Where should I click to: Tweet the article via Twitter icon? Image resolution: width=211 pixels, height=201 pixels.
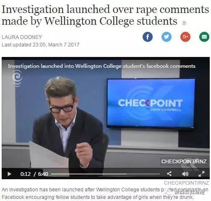click(167, 37)
